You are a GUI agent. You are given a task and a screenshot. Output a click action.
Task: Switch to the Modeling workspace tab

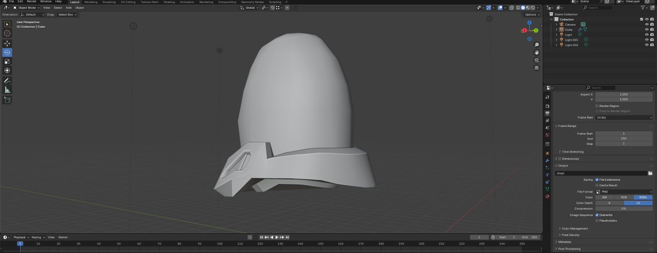pyautogui.click(x=91, y=2)
